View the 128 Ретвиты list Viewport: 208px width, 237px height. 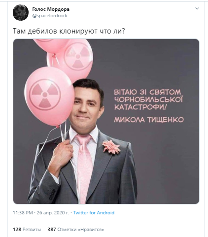click(27, 229)
